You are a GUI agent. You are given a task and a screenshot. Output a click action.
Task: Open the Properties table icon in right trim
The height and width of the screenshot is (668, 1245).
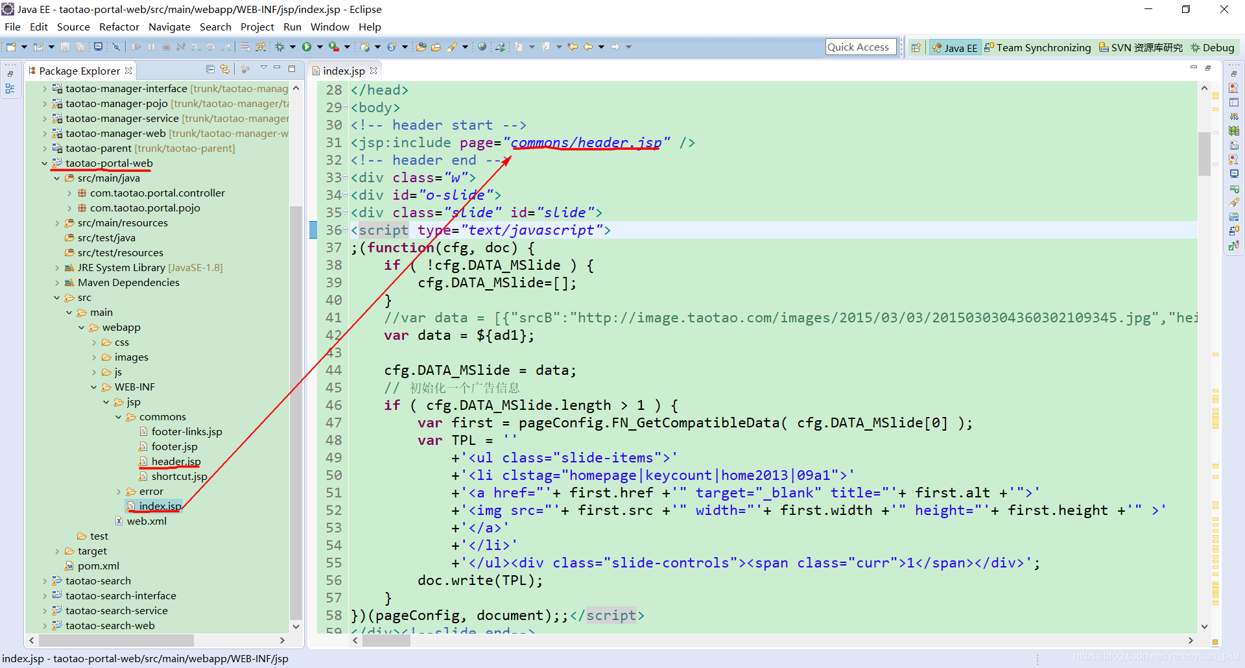(x=1234, y=102)
